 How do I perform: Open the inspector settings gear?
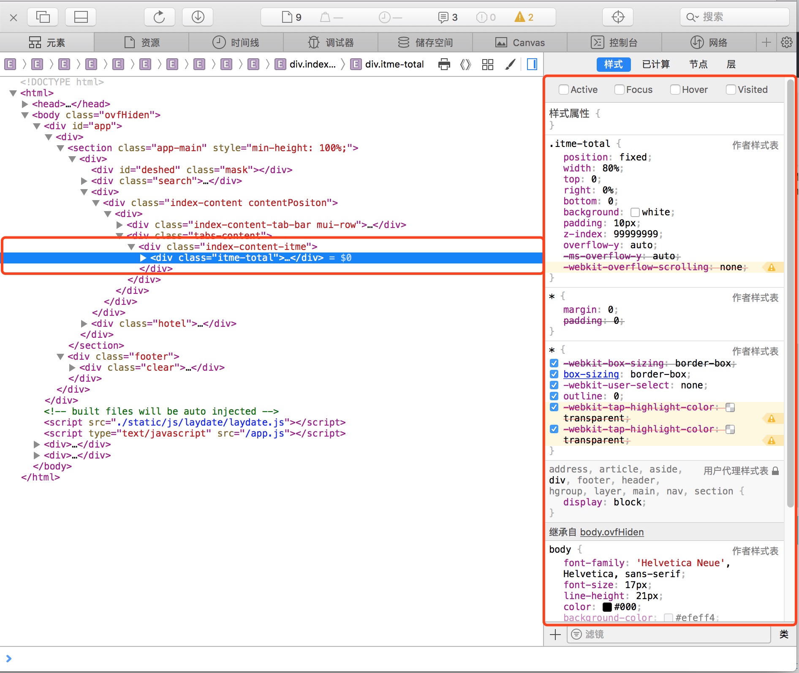(x=786, y=43)
